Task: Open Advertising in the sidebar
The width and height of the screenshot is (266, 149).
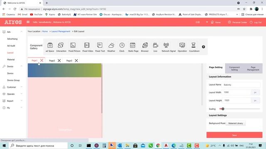Action: (12, 39)
